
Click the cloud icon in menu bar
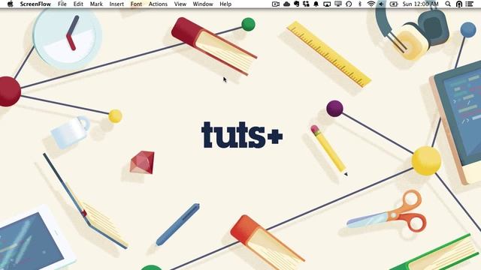click(286, 4)
